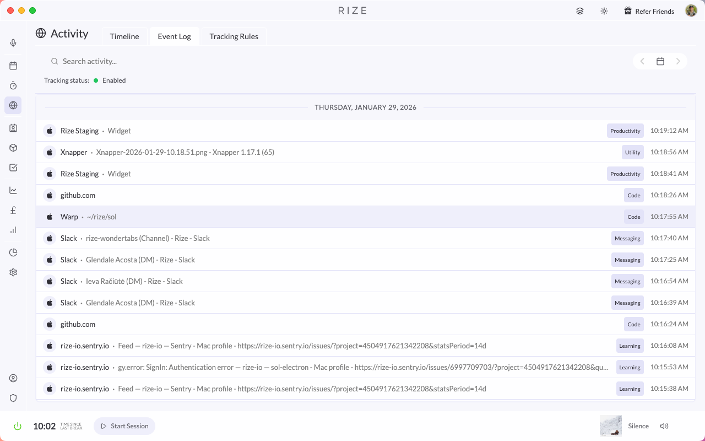Click the microphone icon at sidebar top
This screenshot has width=705, height=441.
[13, 42]
